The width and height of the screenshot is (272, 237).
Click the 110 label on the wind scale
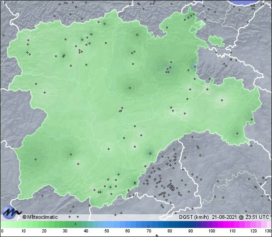coord(233,231)
